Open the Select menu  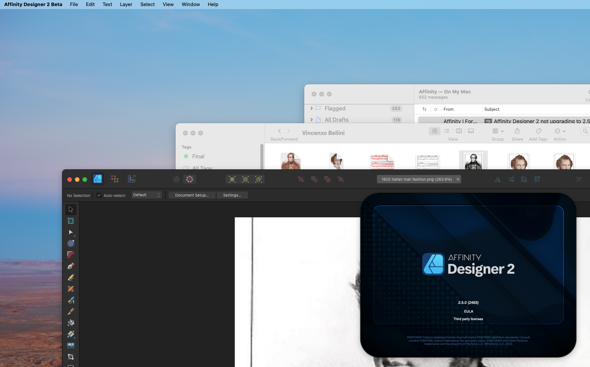point(147,4)
